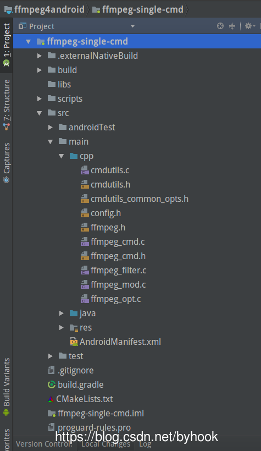
Task: Expand the build folder arrow
Action: (40, 70)
